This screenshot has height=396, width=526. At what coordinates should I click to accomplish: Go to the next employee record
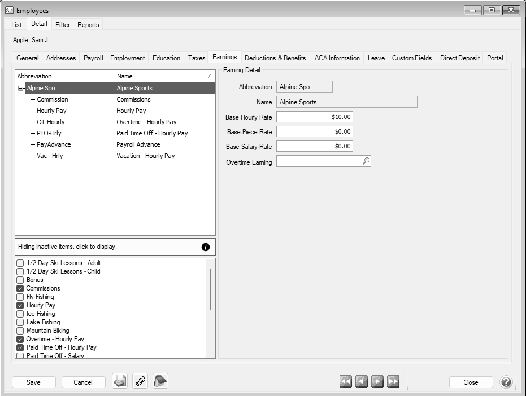pos(377,382)
